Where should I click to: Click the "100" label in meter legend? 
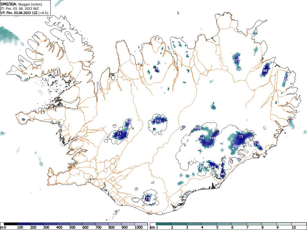[x=20, y=228]
